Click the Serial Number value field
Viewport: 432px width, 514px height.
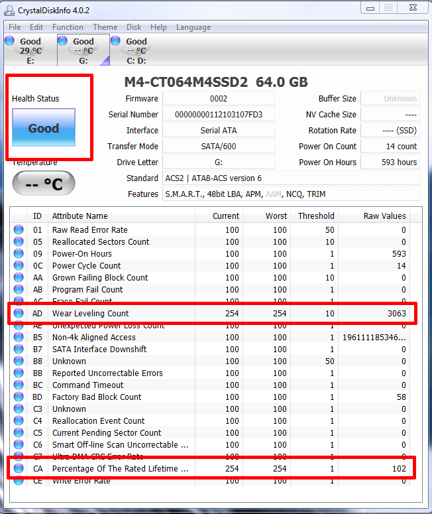[219, 114]
